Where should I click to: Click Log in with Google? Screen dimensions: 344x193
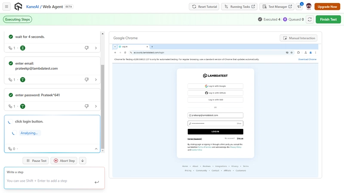coord(215,86)
